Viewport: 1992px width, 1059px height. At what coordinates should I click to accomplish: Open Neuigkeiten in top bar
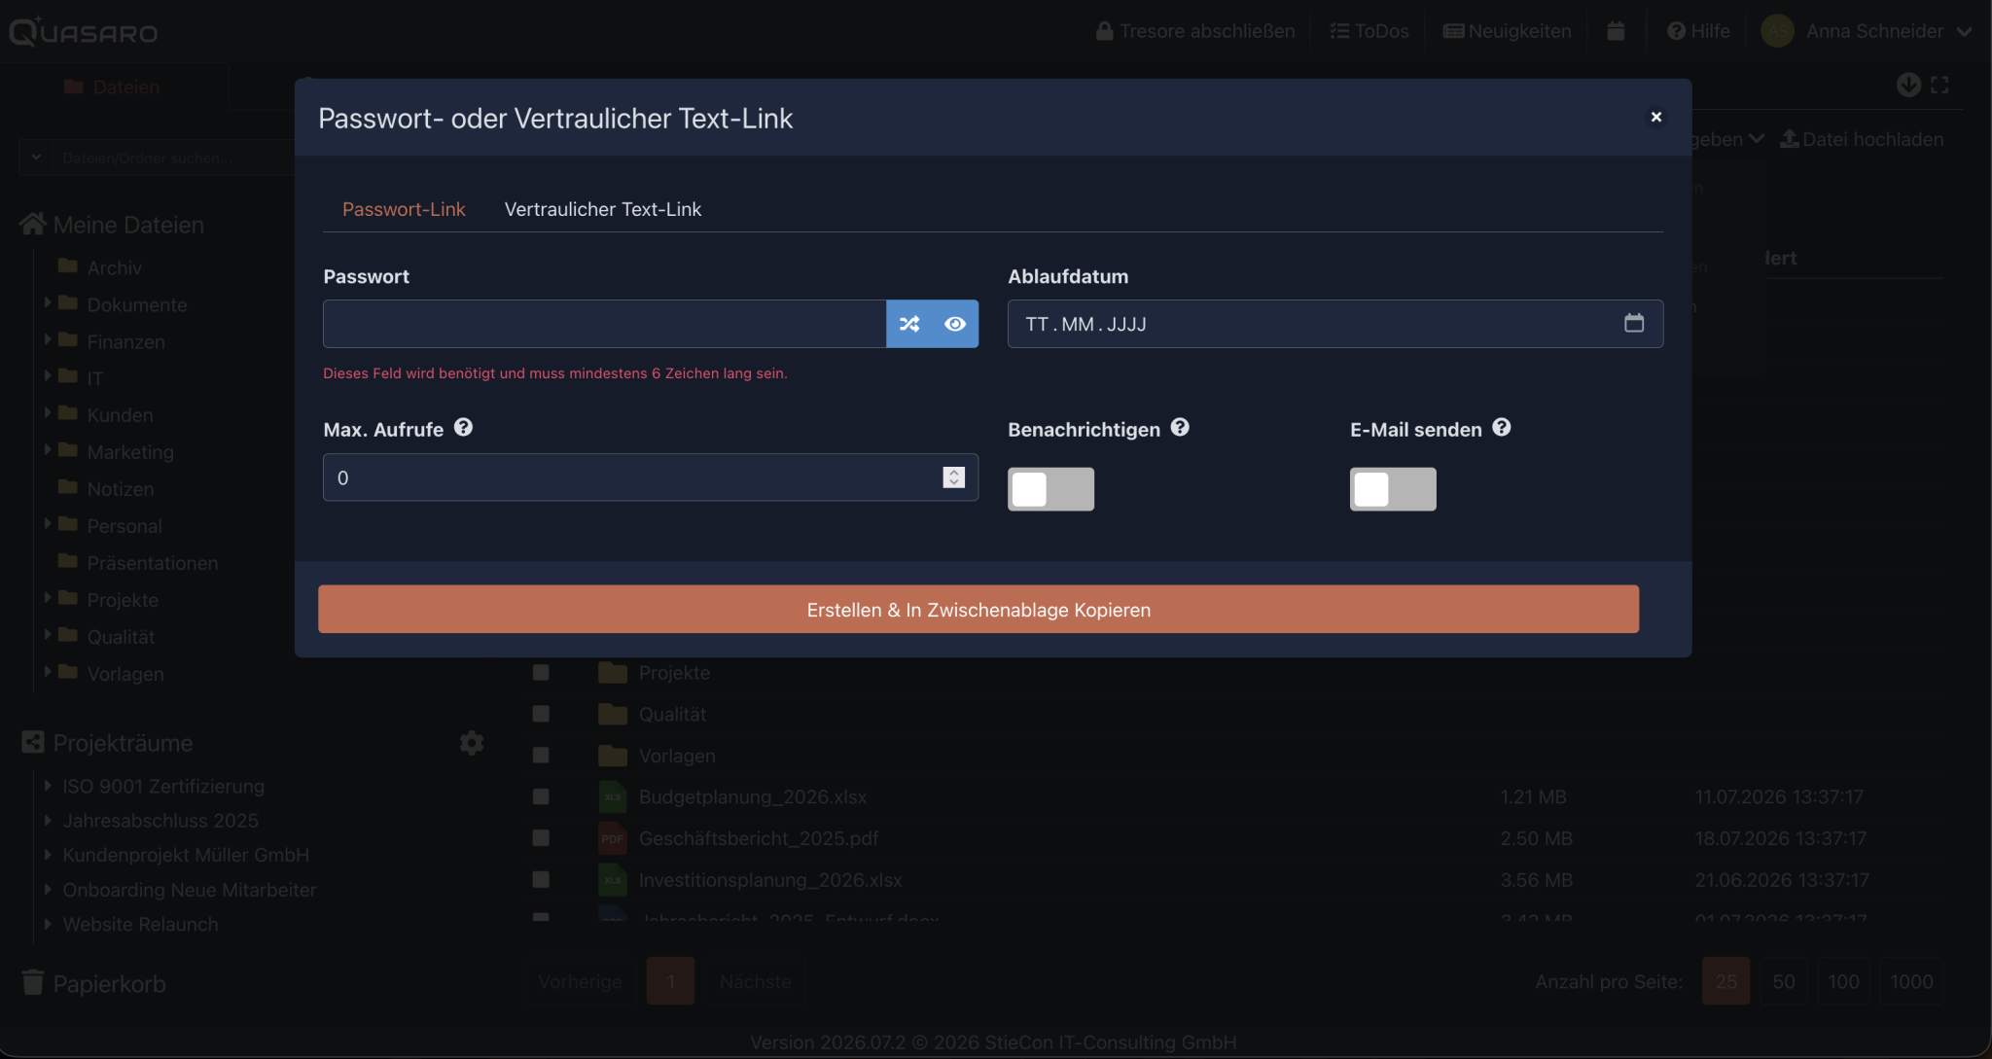click(1508, 31)
